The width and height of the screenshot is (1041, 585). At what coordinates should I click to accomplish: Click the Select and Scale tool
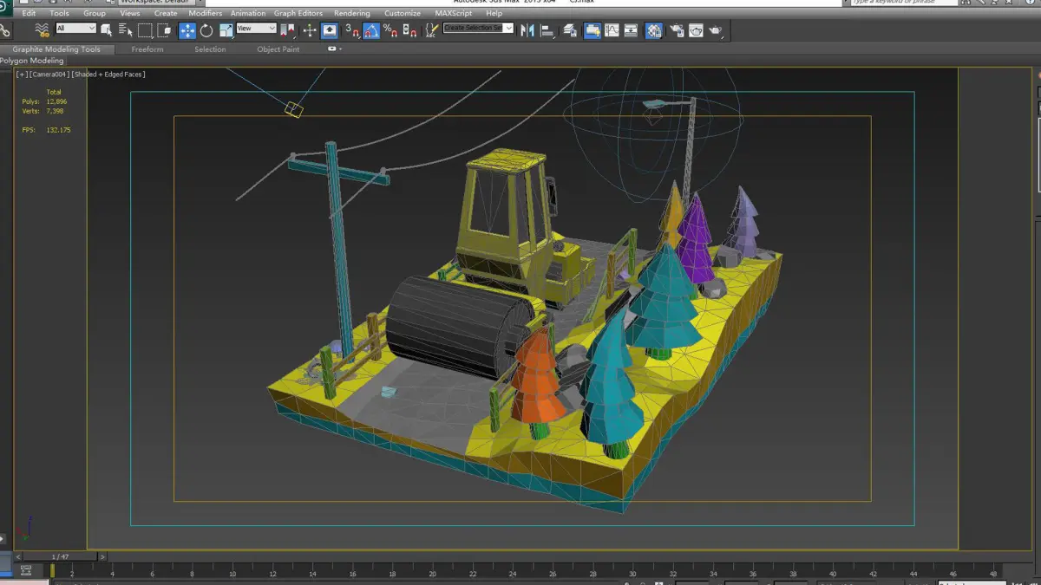(x=226, y=31)
